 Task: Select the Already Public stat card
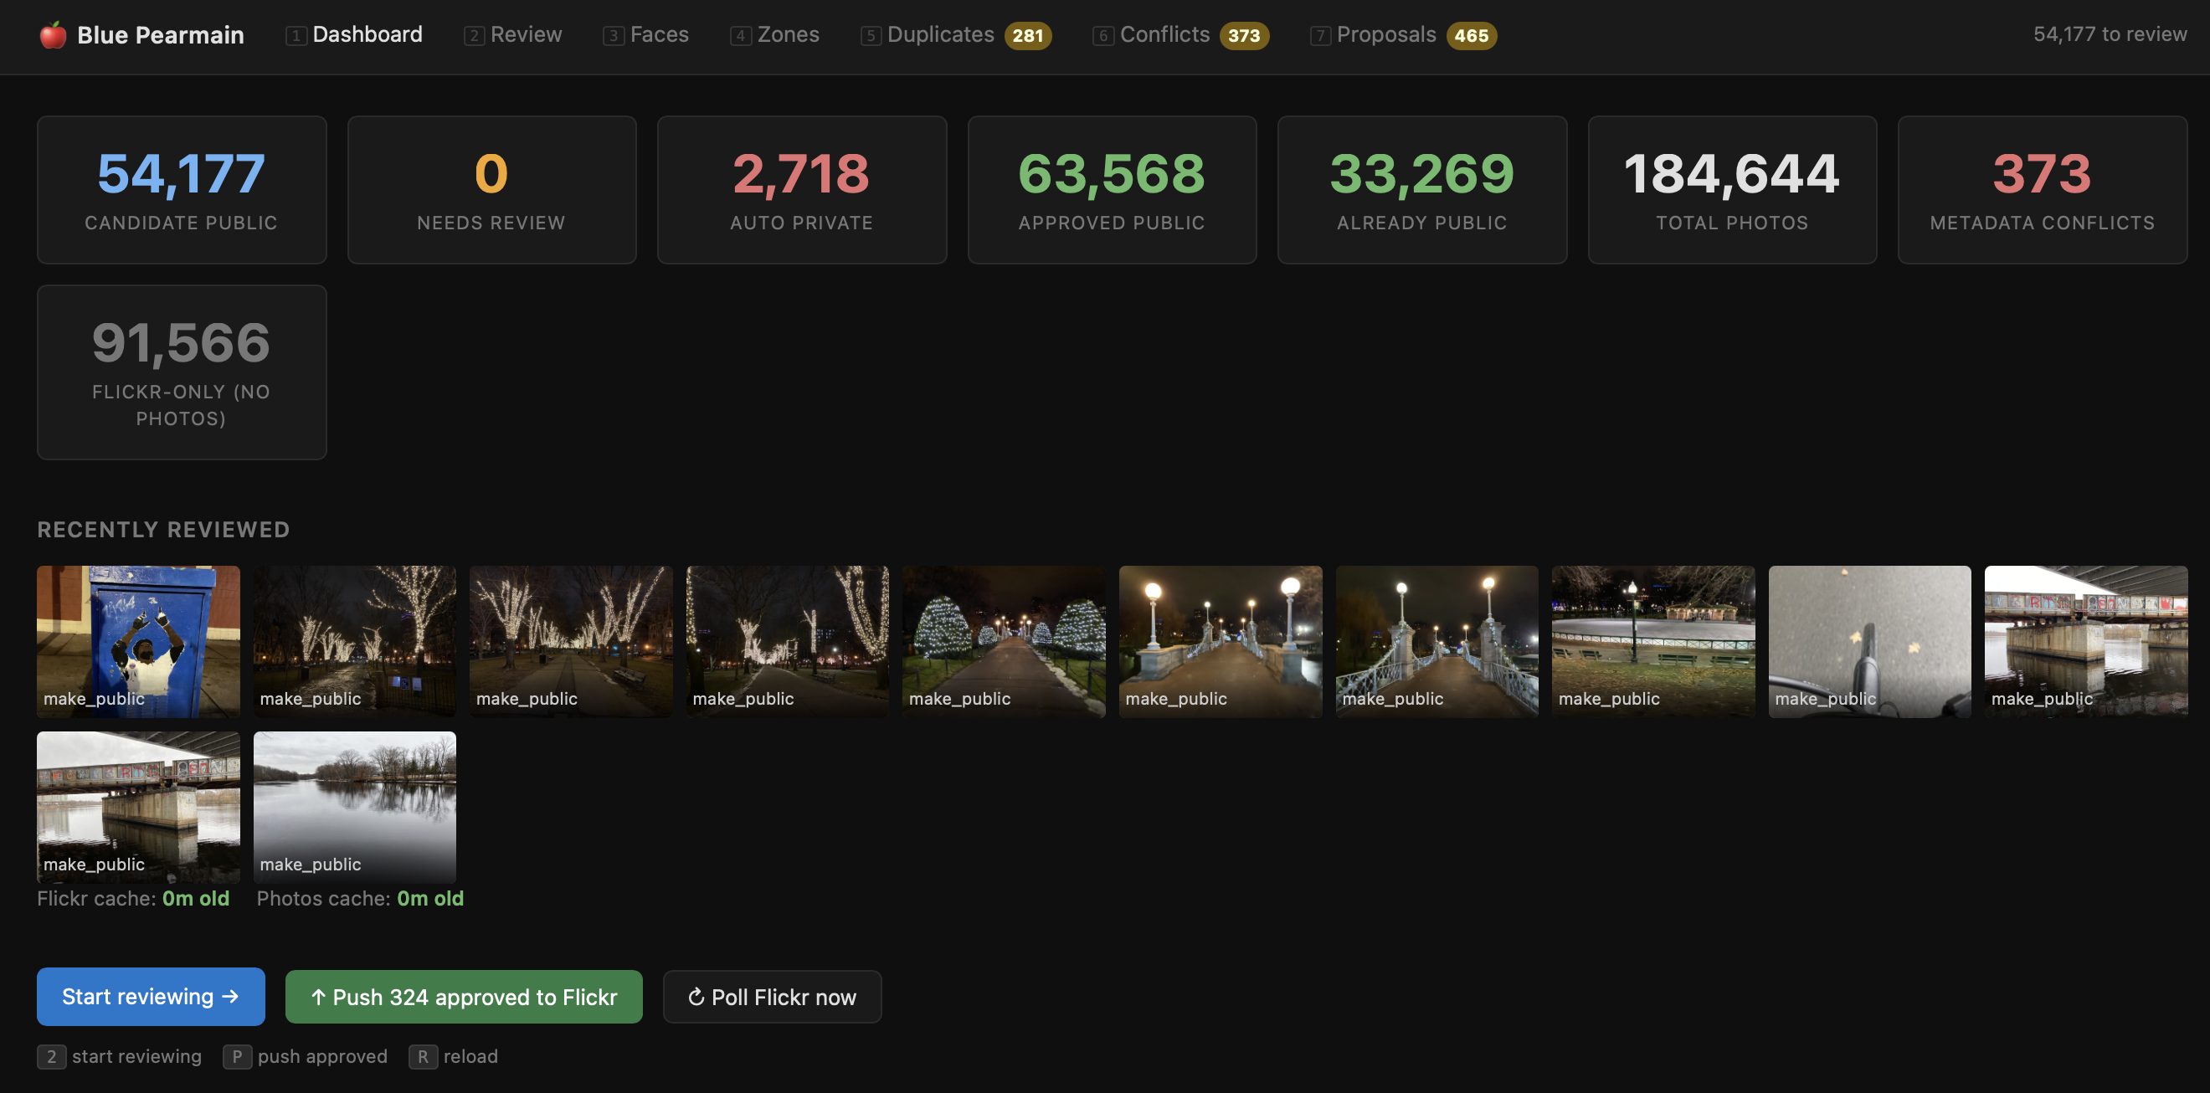point(1422,190)
